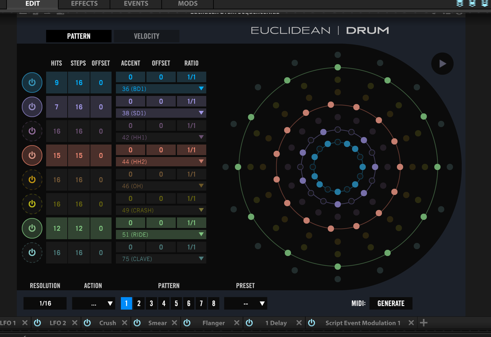Image resolution: width=491 pixels, height=337 pixels.
Task: Toggle power for the 38 (SD1) row
Action: pos(32,107)
